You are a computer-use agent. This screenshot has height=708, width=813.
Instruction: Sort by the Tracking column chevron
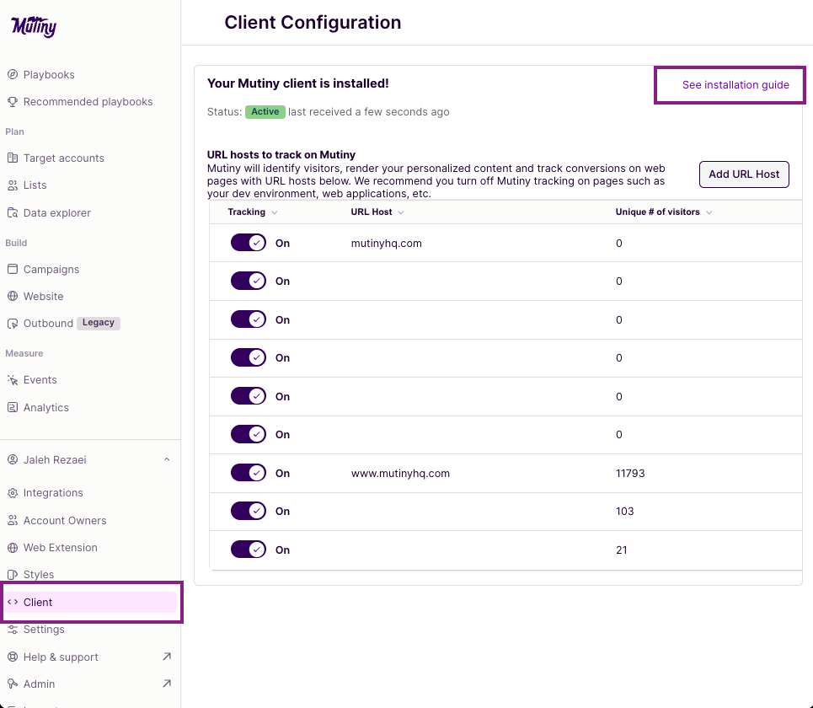[x=275, y=212]
